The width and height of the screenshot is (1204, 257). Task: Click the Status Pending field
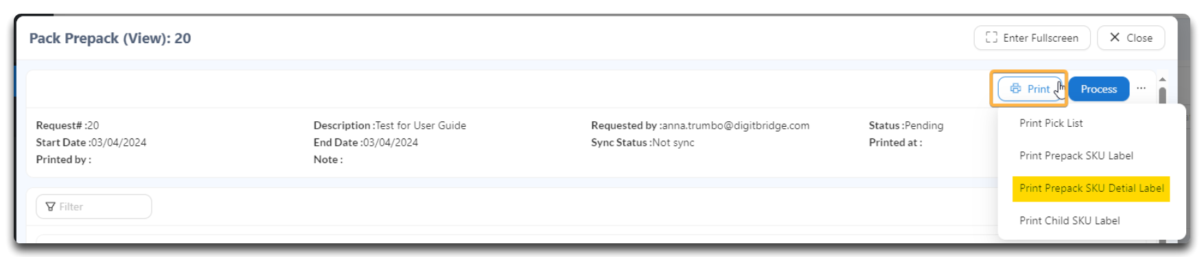click(x=906, y=125)
